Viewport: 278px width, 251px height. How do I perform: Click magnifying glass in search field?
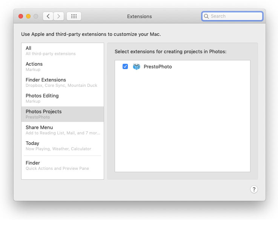pos(206,16)
